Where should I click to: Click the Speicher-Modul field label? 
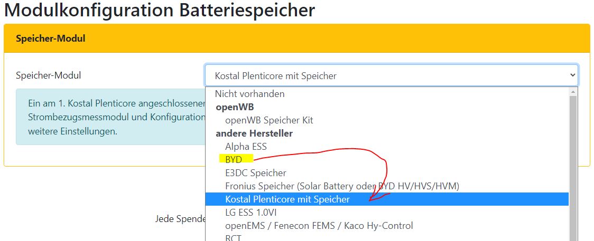pyautogui.click(x=49, y=75)
